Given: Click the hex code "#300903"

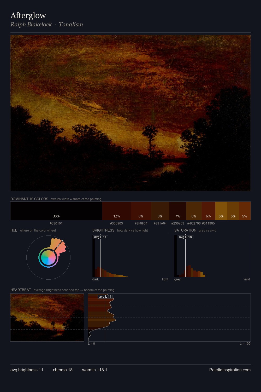Looking at the screenshot, I should point(116,223).
